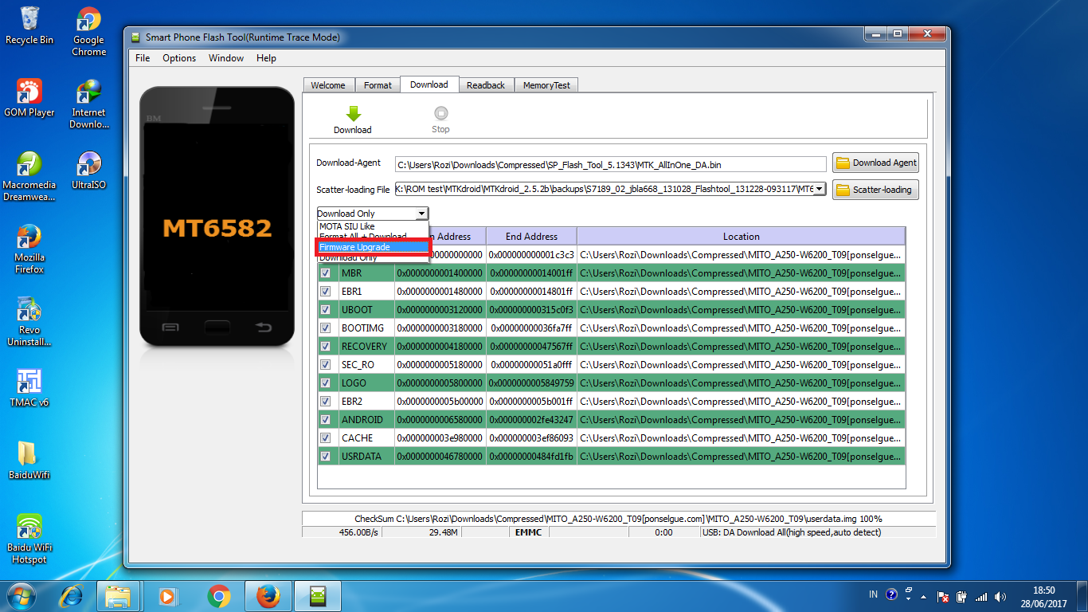Viewport: 1088px width, 612px height.
Task: Click the Location column header
Action: click(x=741, y=237)
